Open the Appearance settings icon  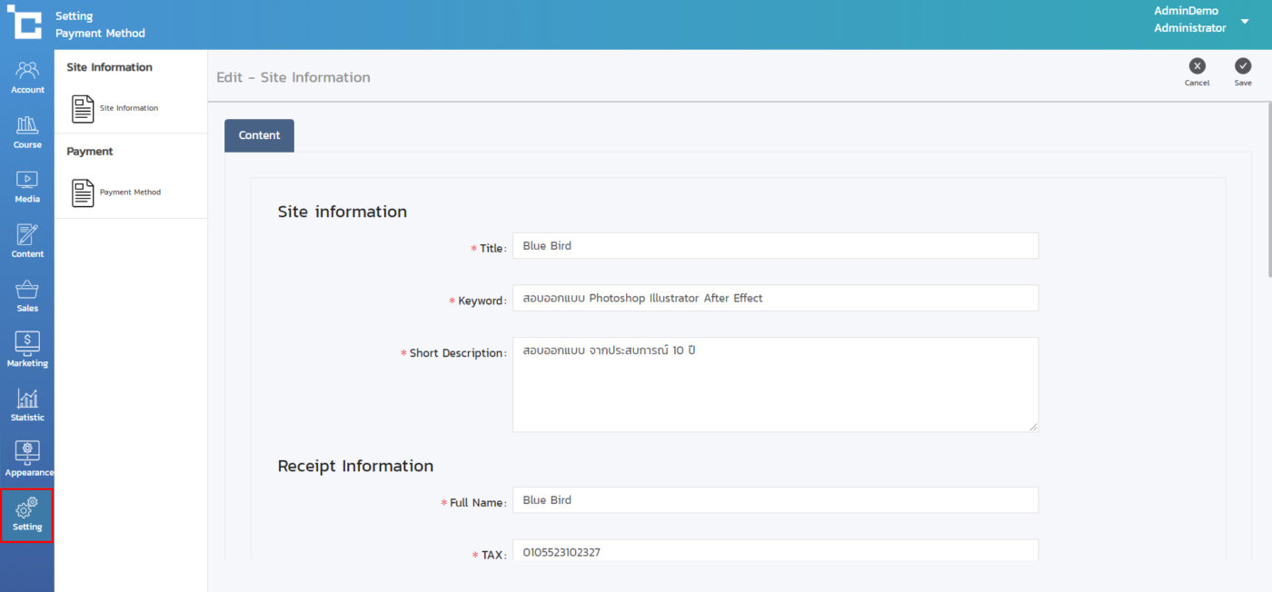27,459
